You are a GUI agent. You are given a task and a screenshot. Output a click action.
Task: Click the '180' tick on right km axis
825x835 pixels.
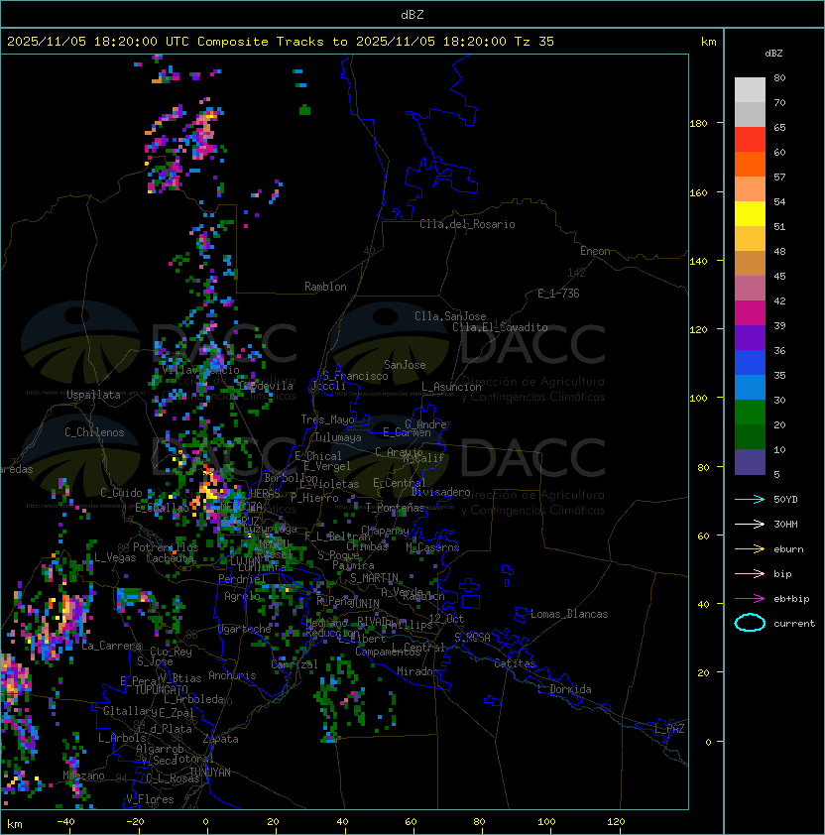(698, 124)
